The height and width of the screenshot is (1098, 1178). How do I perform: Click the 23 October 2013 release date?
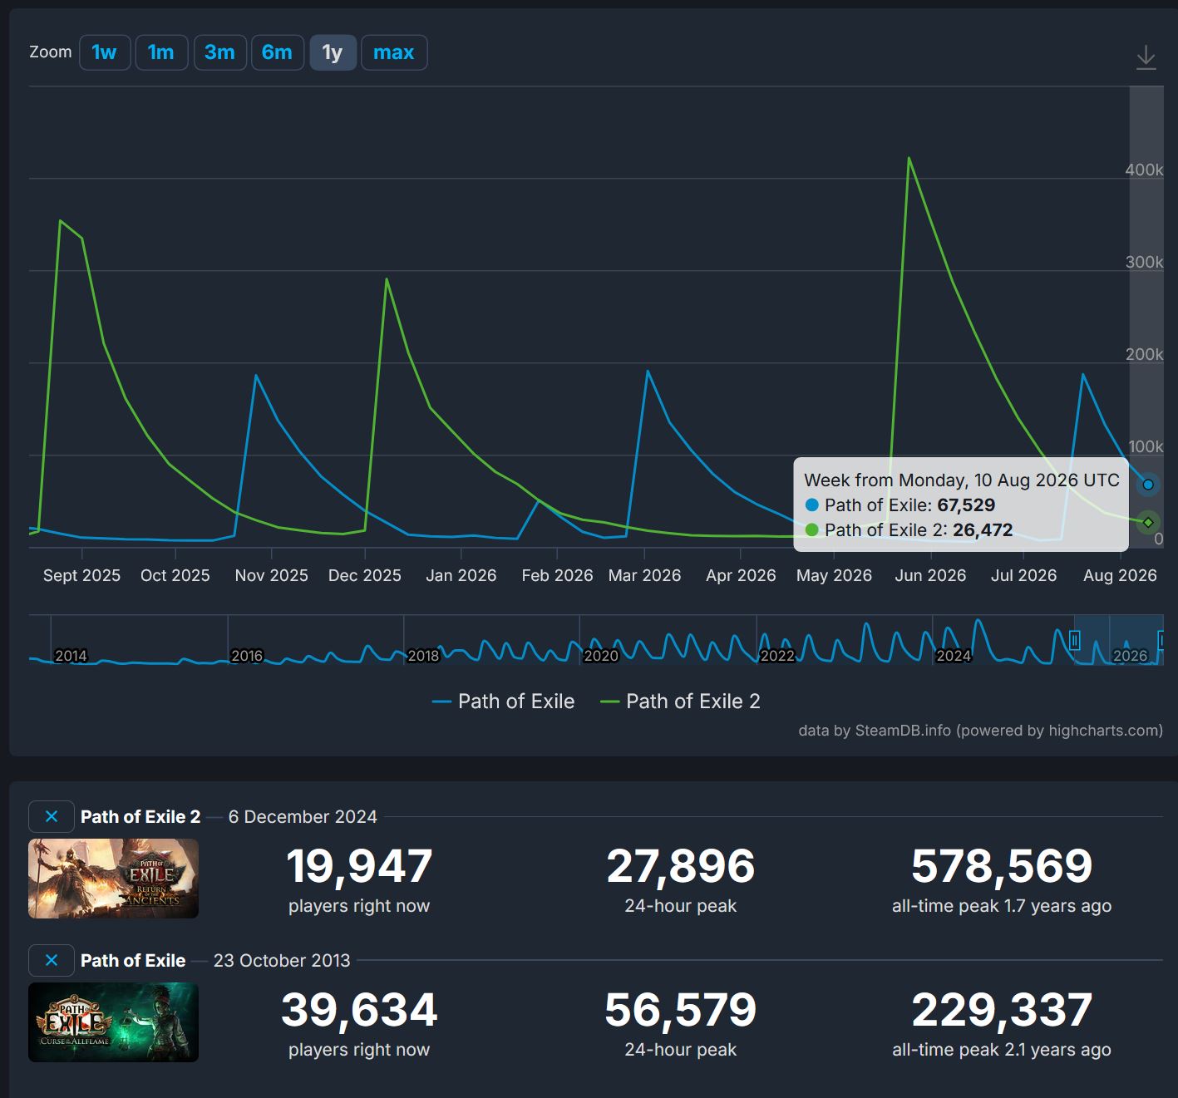pyautogui.click(x=282, y=961)
